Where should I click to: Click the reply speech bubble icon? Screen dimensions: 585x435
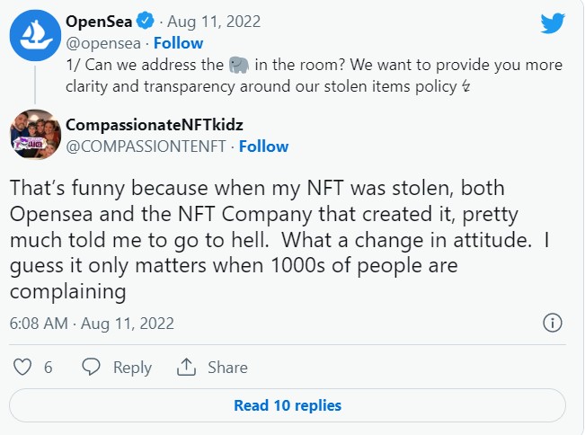tap(92, 368)
